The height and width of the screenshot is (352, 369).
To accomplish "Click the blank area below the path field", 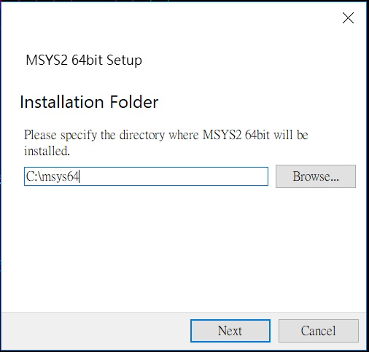I will click(184, 249).
